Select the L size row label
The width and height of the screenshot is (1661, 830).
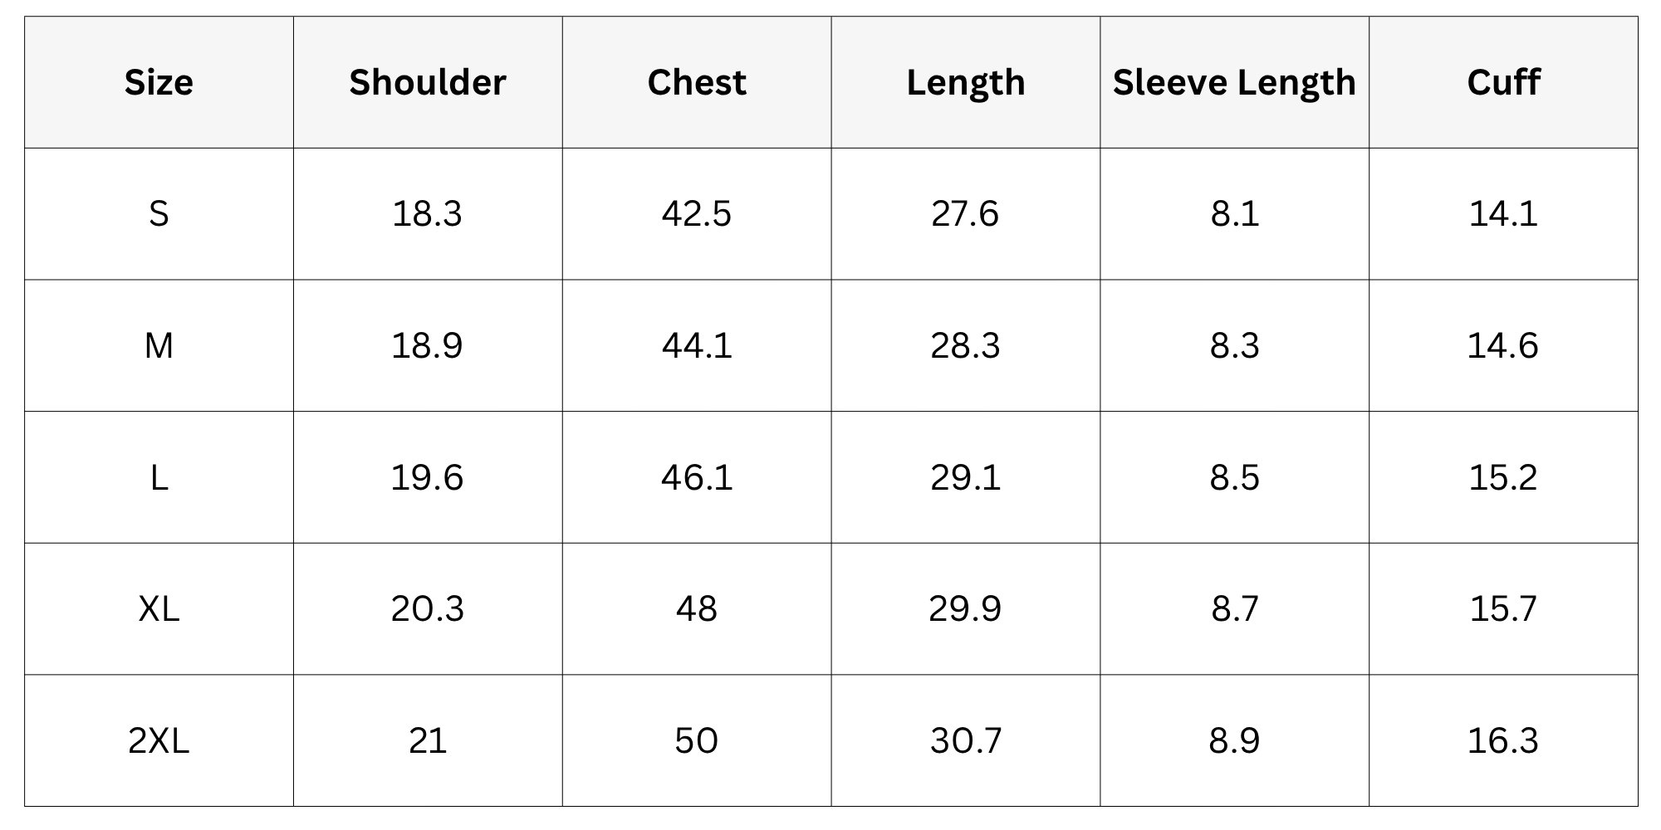point(159,477)
